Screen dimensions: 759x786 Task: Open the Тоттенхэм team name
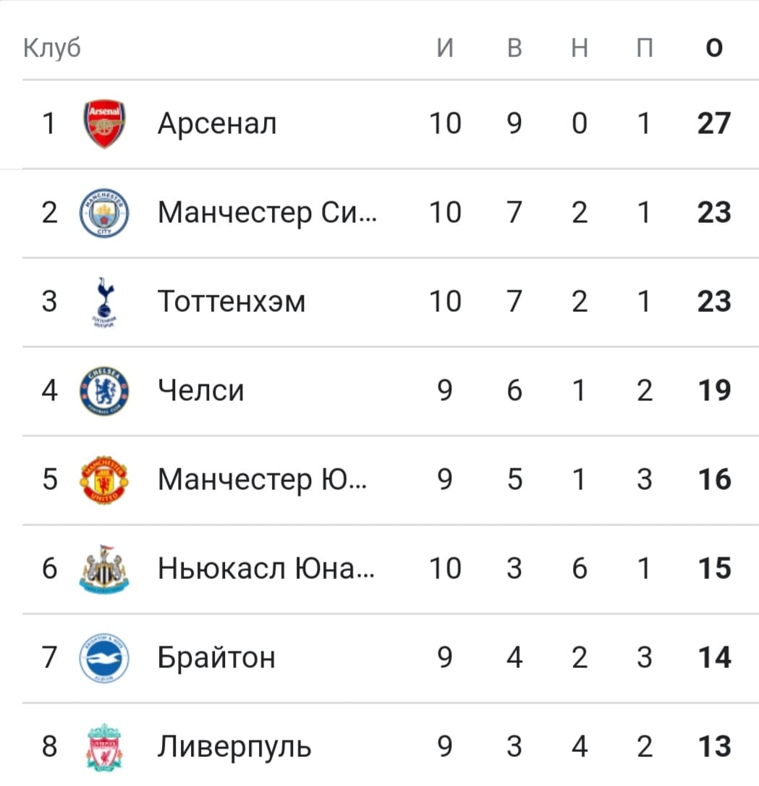click(231, 301)
